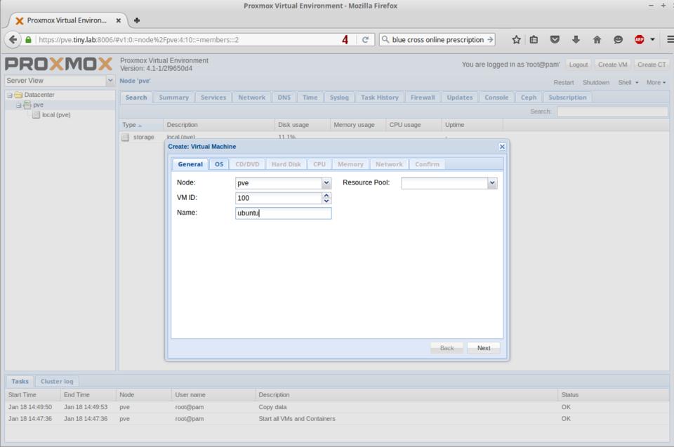Open the Cluster log tab
This screenshot has height=447, width=674.
pos(57,381)
